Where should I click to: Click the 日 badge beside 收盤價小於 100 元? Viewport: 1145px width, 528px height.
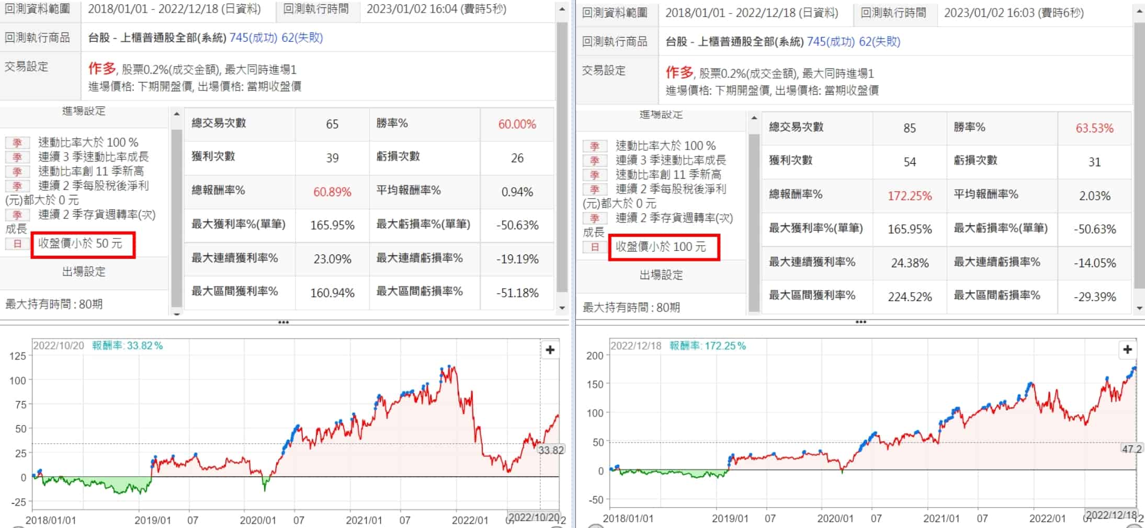pyautogui.click(x=595, y=247)
